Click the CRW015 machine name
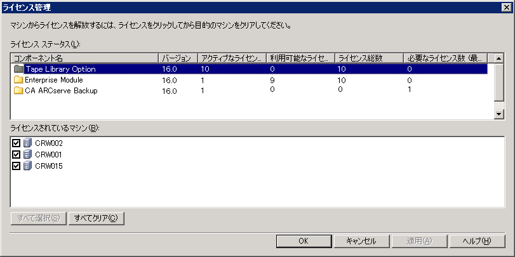This screenshot has width=515, height=257. point(49,166)
